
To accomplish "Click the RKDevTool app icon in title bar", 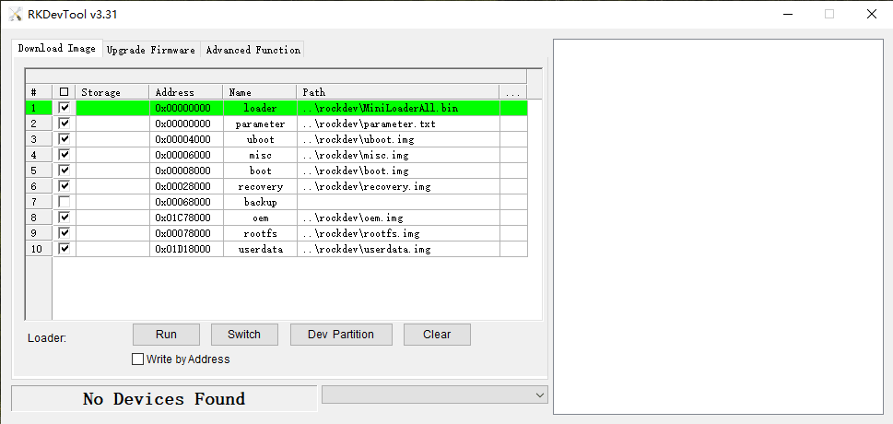I will pos(16,14).
